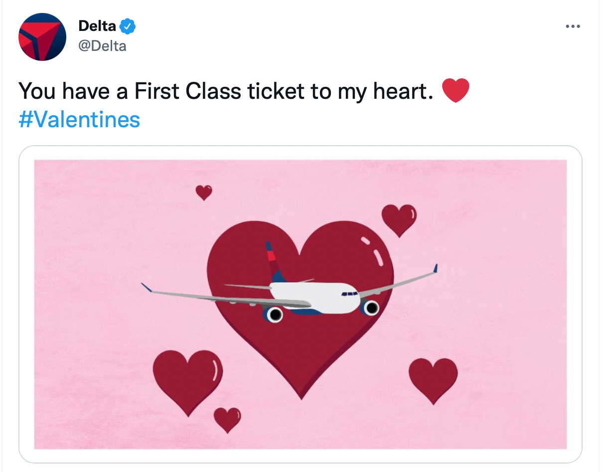This screenshot has height=472, width=602.
Task: Click the First Class ticket tweet text
Action: 225,91
